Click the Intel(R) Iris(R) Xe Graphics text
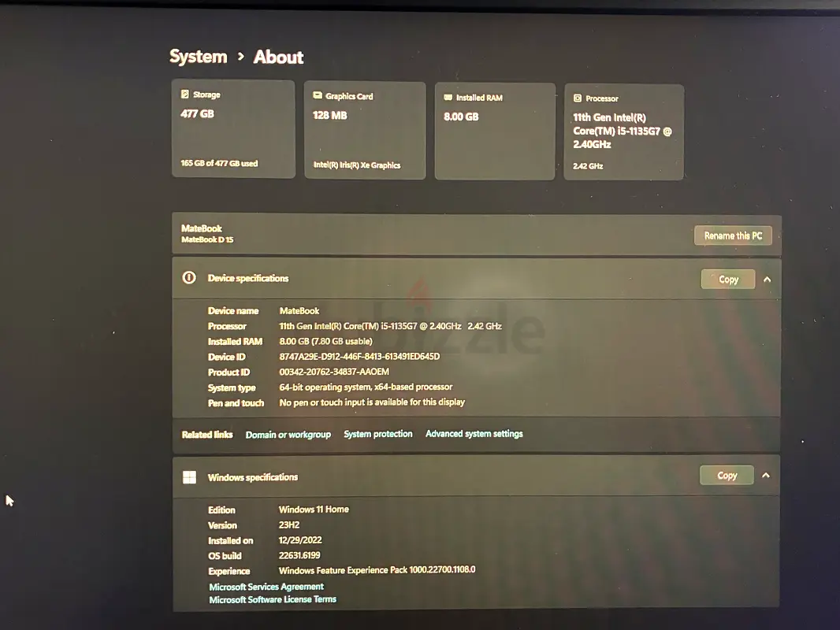This screenshot has width=840, height=630. 357,165
